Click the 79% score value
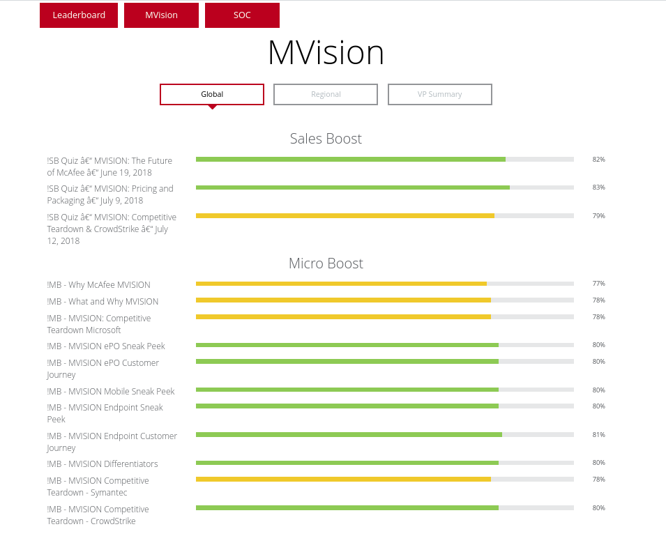 (x=598, y=216)
